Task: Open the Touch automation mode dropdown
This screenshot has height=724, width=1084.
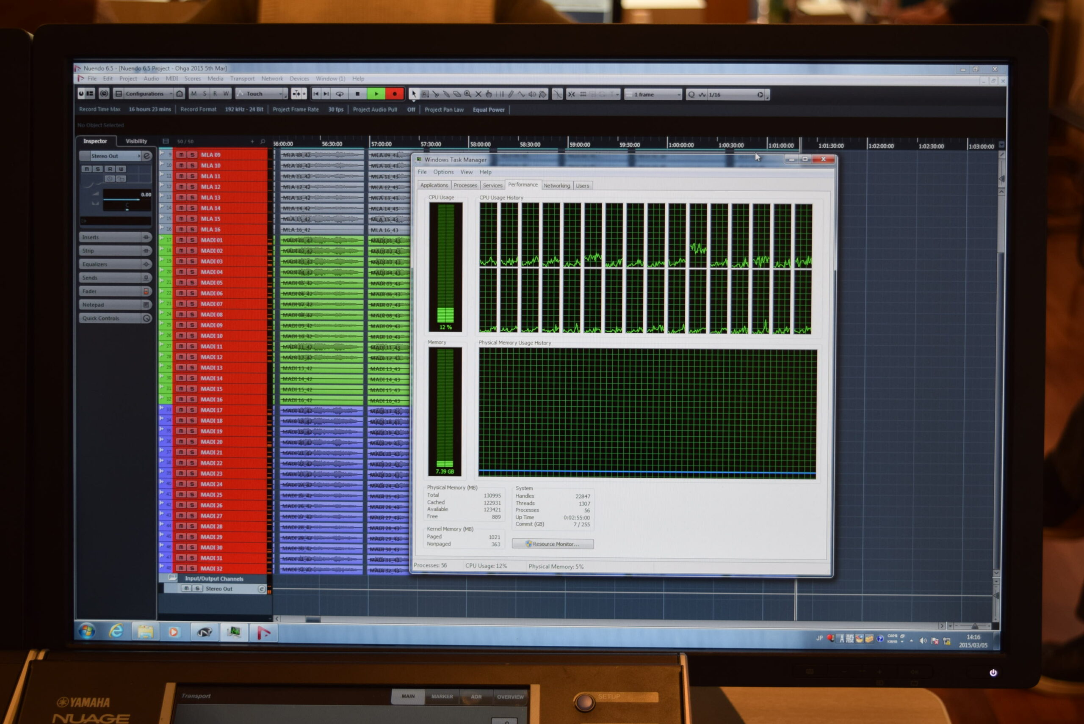Action: pyautogui.click(x=262, y=94)
